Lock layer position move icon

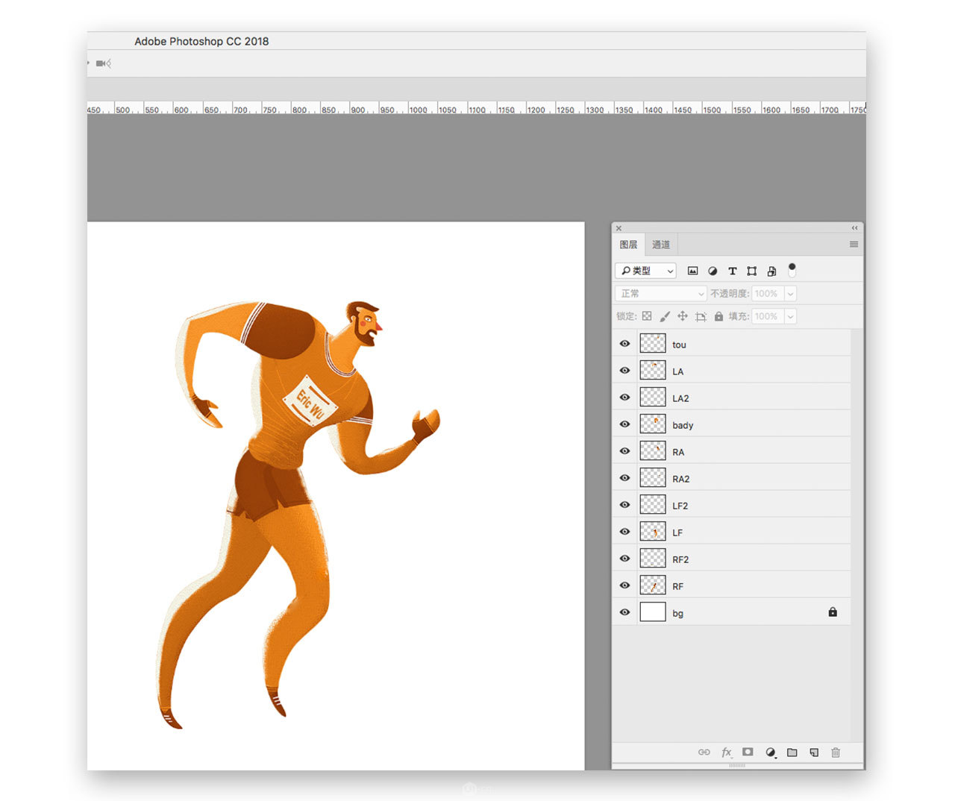683,316
